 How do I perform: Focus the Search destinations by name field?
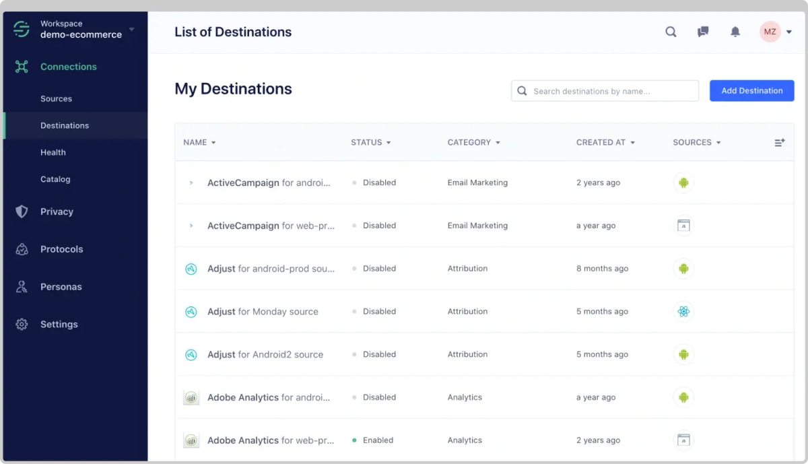[x=605, y=91]
